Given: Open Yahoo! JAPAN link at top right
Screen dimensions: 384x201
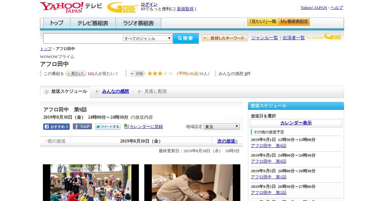Looking at the screenshot, I should [x=314, y=8].
